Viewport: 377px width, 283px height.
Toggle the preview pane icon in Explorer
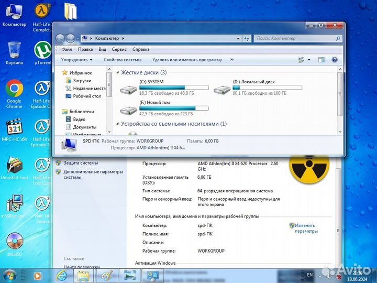[x=323, y=60]
